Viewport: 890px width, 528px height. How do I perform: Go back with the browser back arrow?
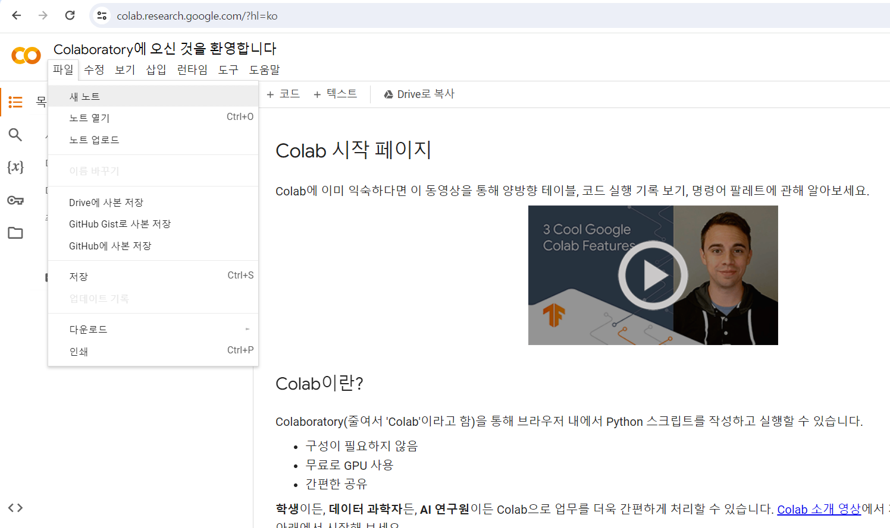tap(17, 15)
